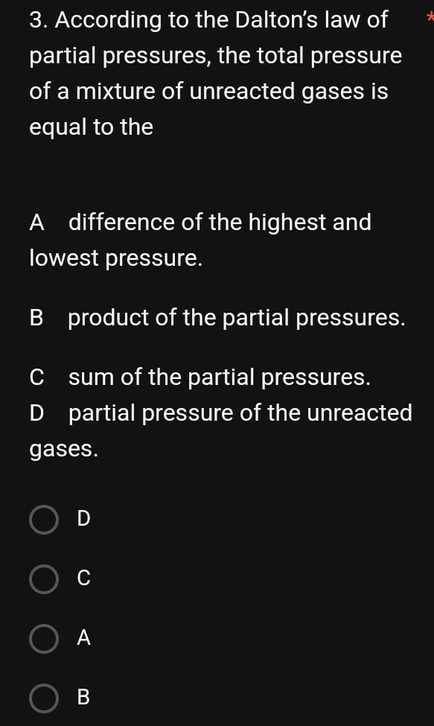Click the D answer label
Viewport: 434px width, 726px height.
click(83, 519)
